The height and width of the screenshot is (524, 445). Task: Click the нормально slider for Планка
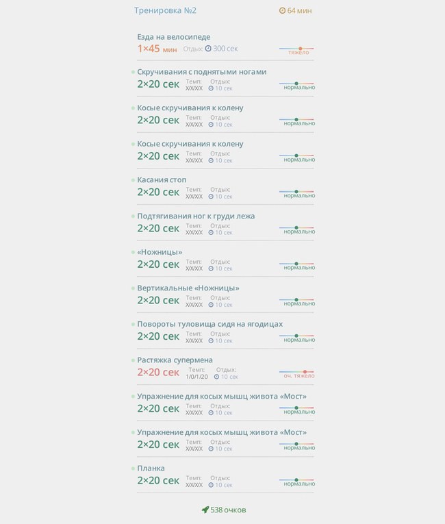[297, 482]
